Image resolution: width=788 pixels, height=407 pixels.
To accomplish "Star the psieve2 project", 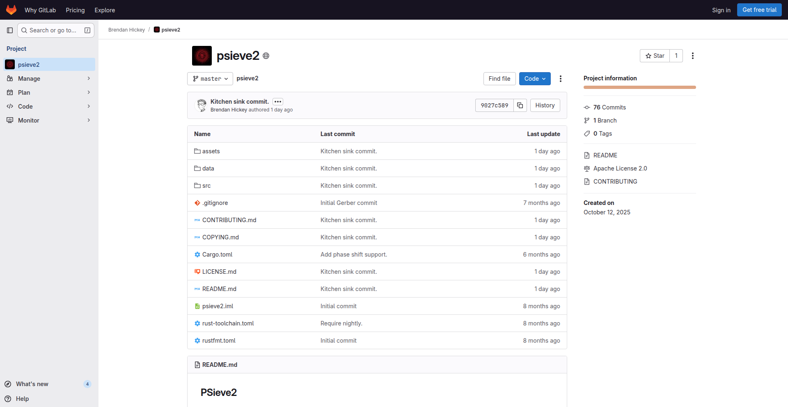I will coord(655,56).
